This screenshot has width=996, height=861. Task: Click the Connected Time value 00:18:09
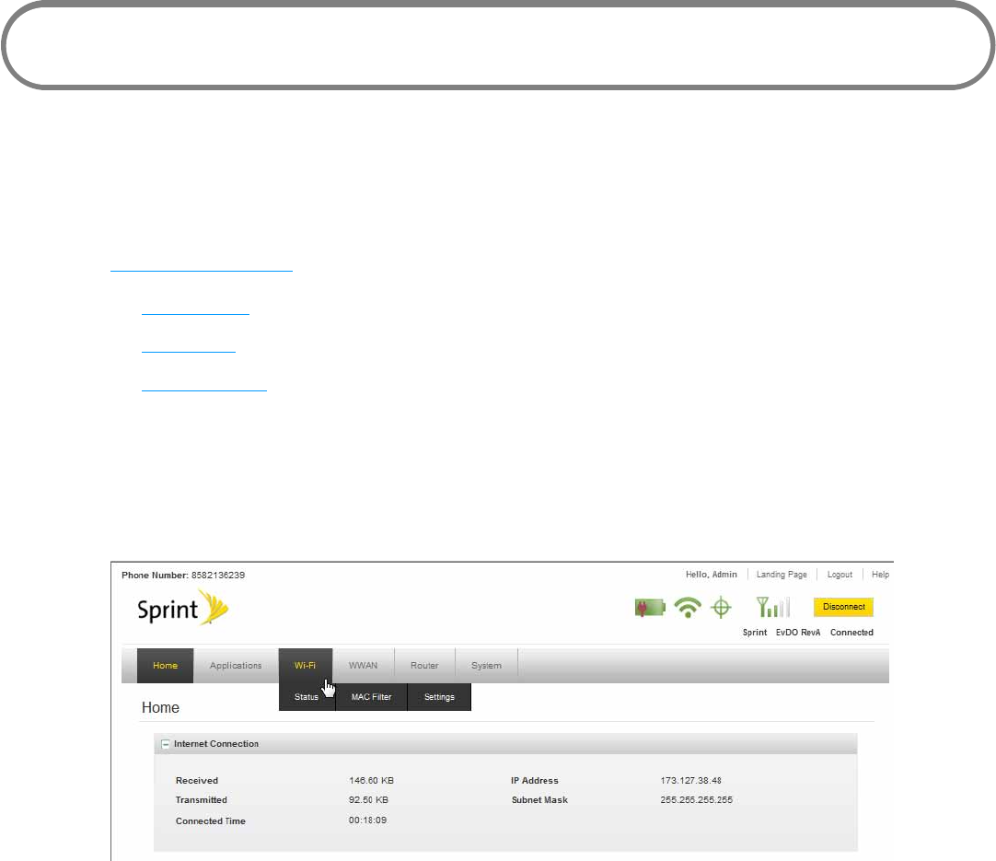pos(368,820)
